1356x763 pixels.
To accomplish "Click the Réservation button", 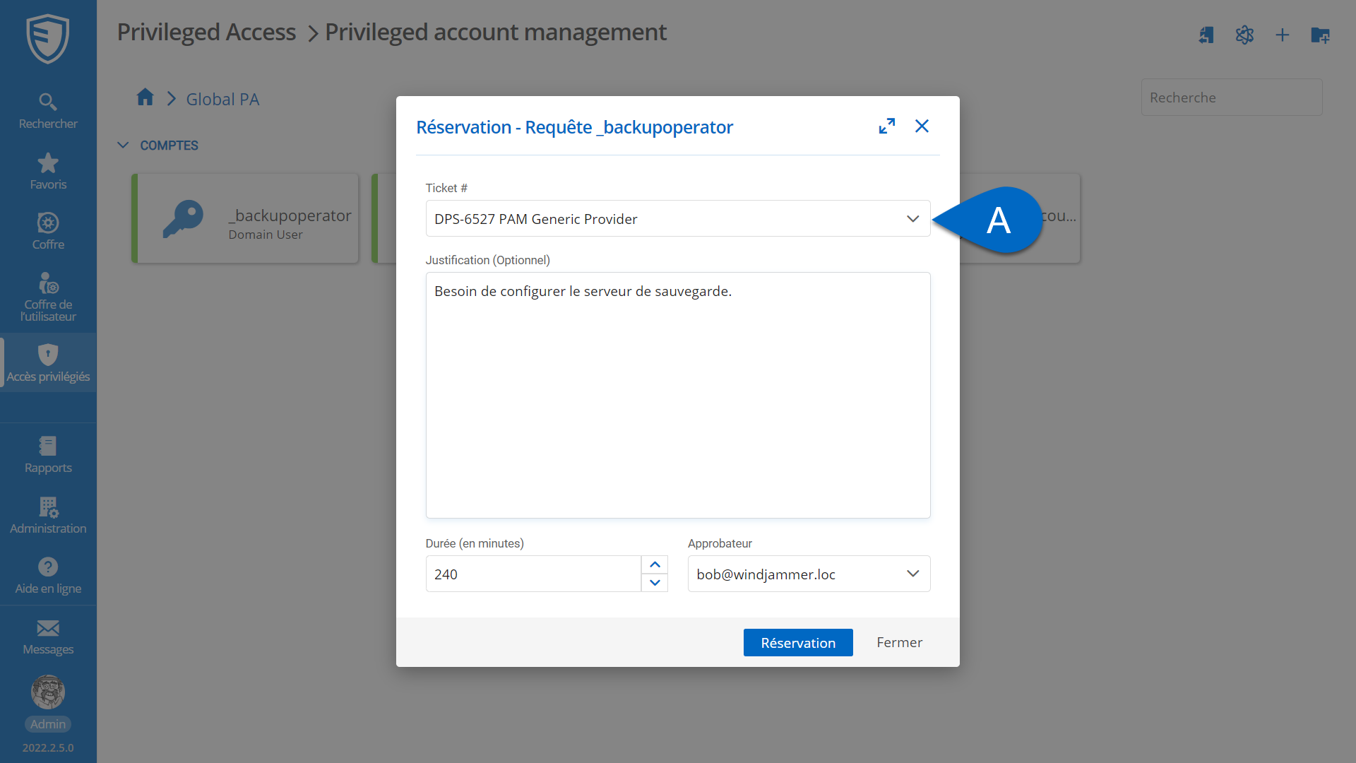I will point(797,642).
